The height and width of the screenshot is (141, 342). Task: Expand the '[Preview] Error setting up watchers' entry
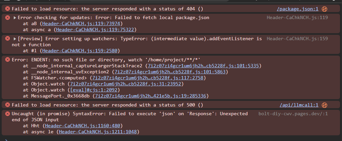15,39
